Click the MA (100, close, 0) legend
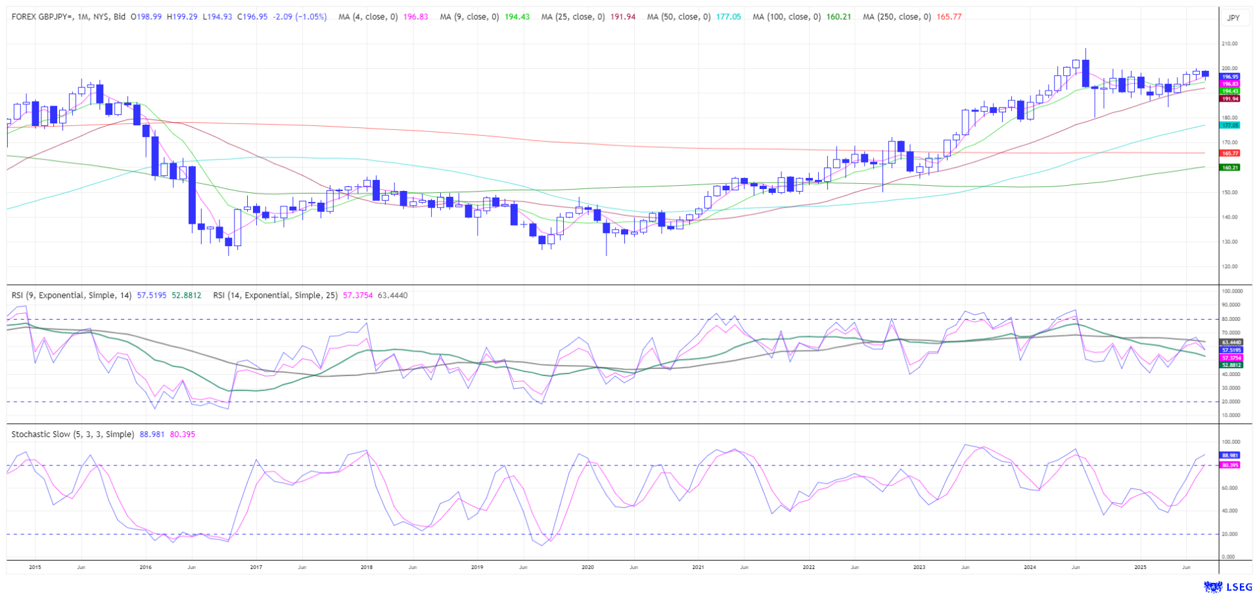The width and height of the screenshot is (1259, 594). point(787,16)
